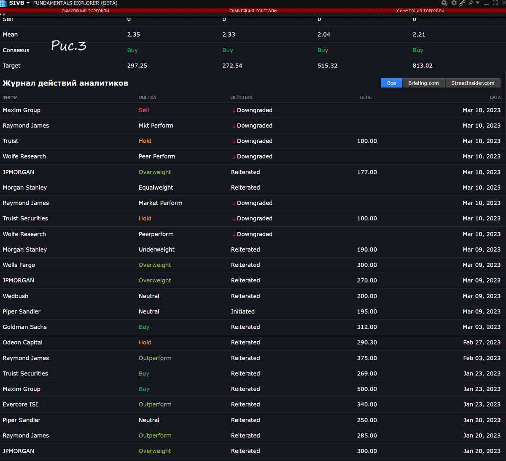The image size is (506, 461).
Task: Select the mean value 2.33
Action: click(x=229, y=35)
